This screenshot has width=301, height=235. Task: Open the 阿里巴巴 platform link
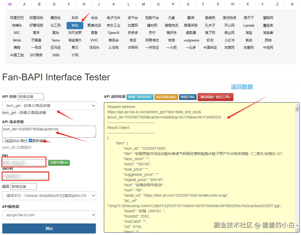point(17,18)
